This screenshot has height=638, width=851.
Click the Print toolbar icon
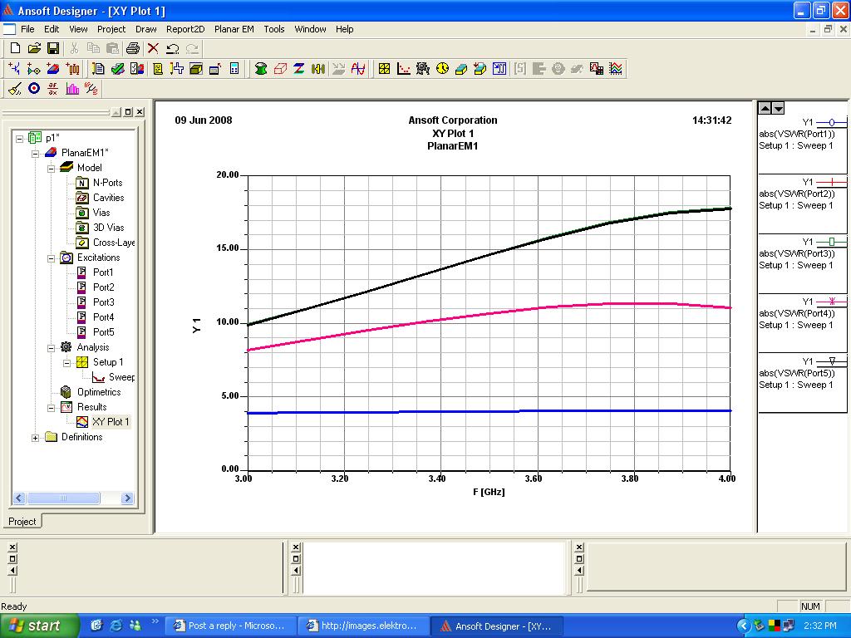(x=133, y=49)
